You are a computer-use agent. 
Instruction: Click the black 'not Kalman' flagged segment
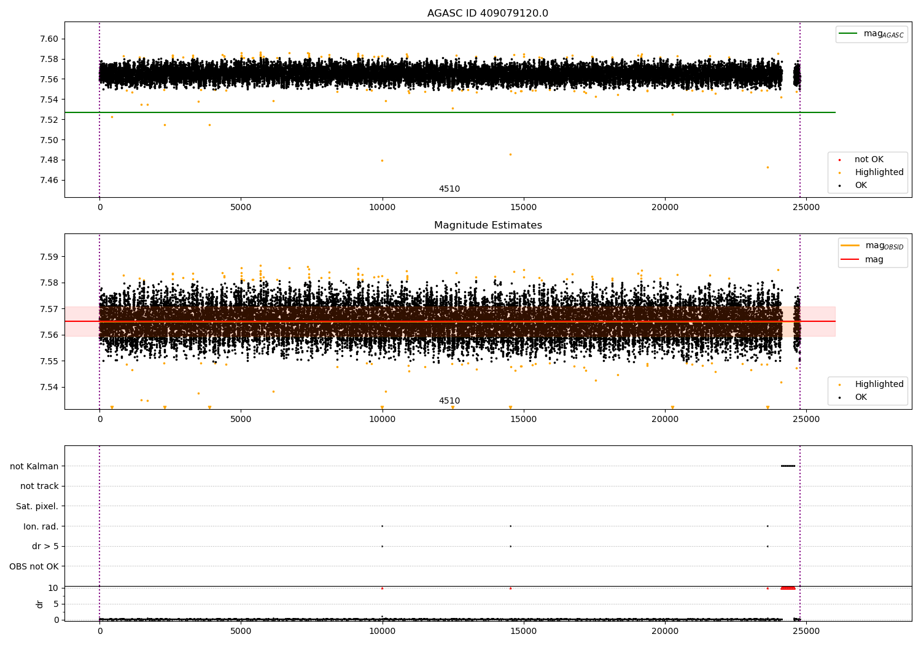click(788, 466)
